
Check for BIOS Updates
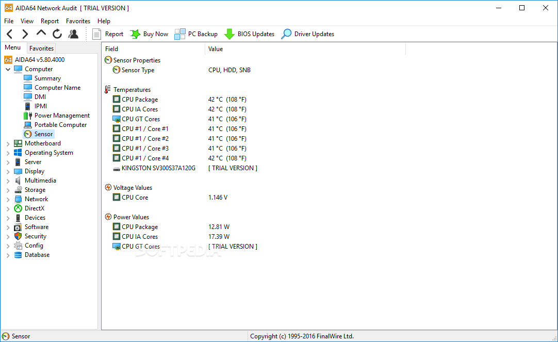(x=249, y=34)
